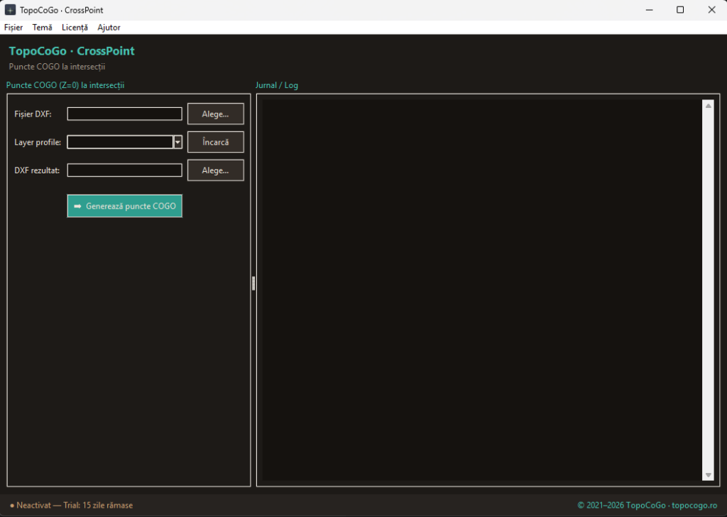Close the TopoCoGo window
The width and height of the screenshot is (727, 517).
click(711, 10)
